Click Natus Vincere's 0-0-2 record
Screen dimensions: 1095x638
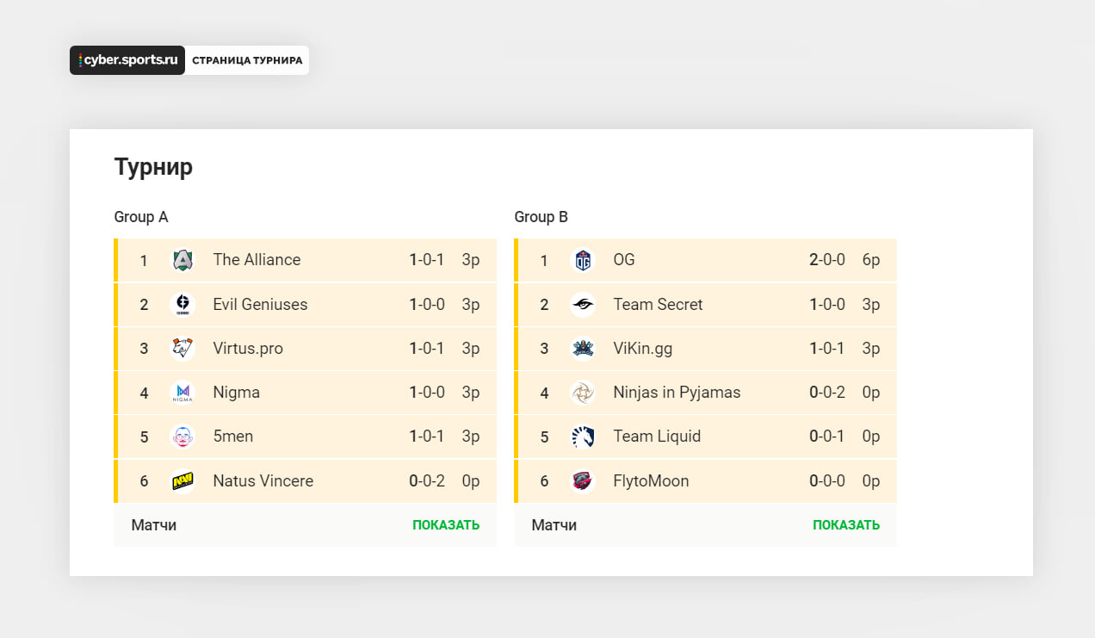pyautogui.click(x=427, y=481)
